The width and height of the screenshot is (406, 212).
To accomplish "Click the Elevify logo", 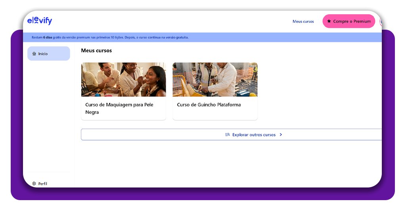I will [40, 21].
